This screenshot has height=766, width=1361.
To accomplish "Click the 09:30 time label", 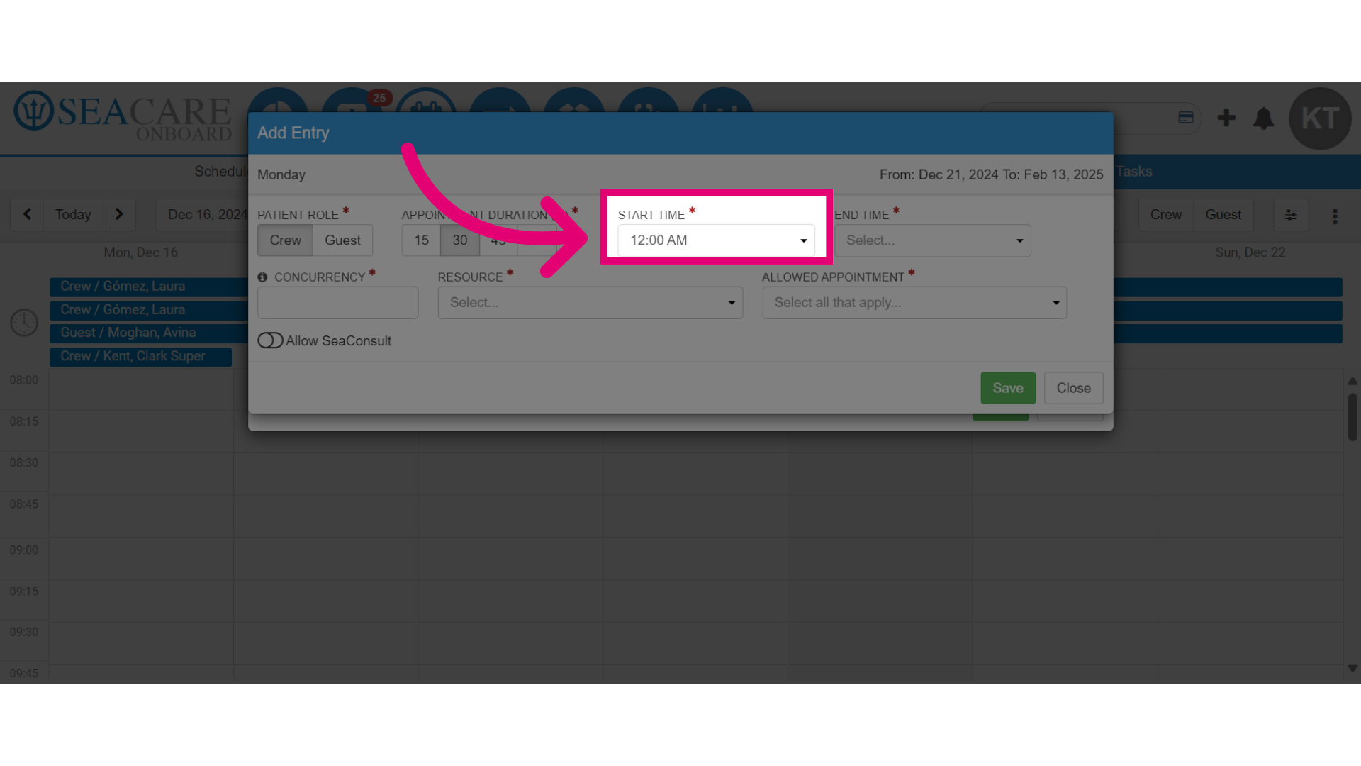I will (24, 632).
